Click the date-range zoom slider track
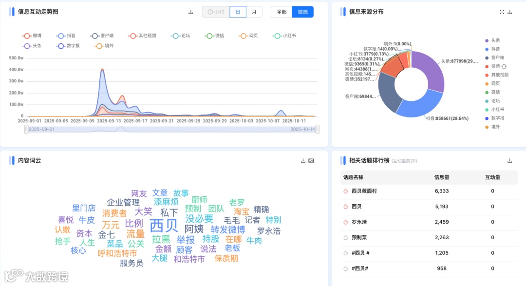The height and width of the screenshot is (286, 526). (x=172, y=129)
